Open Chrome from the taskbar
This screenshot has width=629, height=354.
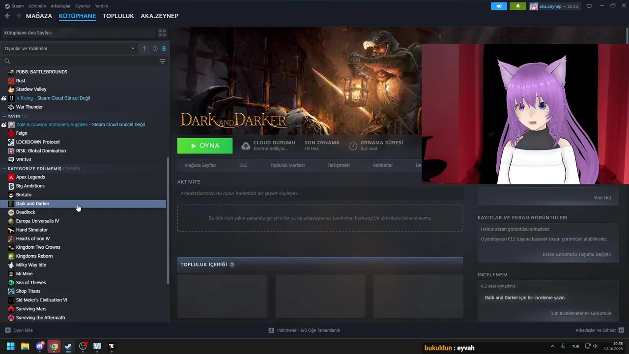[x=54, y=346]
